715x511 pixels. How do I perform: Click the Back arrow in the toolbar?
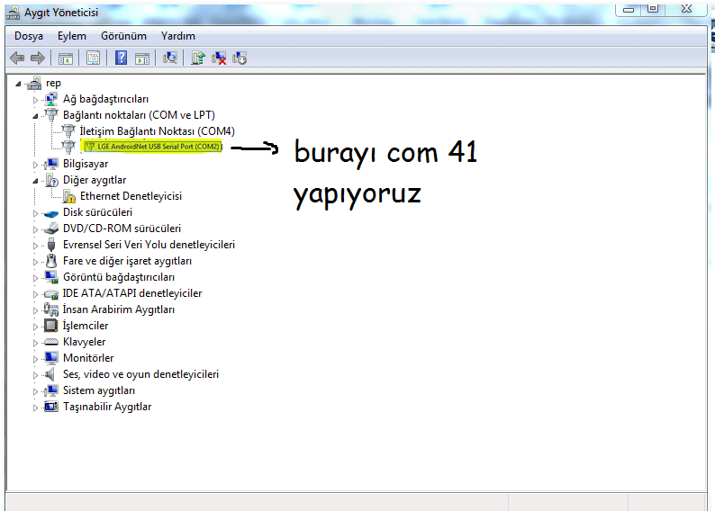[16, 58]
